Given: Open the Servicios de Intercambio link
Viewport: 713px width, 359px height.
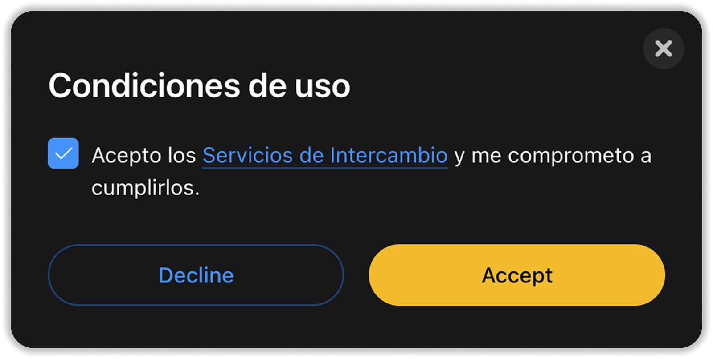Looking at the screenshot, I should (x=325, y=156).
